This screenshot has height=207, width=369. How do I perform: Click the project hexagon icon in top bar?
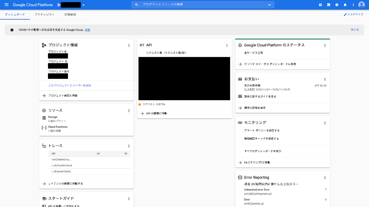[59, 5]
